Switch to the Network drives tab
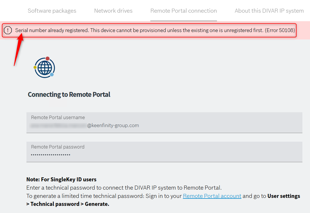 [113, 11]
